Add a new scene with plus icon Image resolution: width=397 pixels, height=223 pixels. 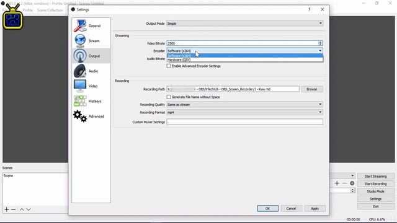7,209
